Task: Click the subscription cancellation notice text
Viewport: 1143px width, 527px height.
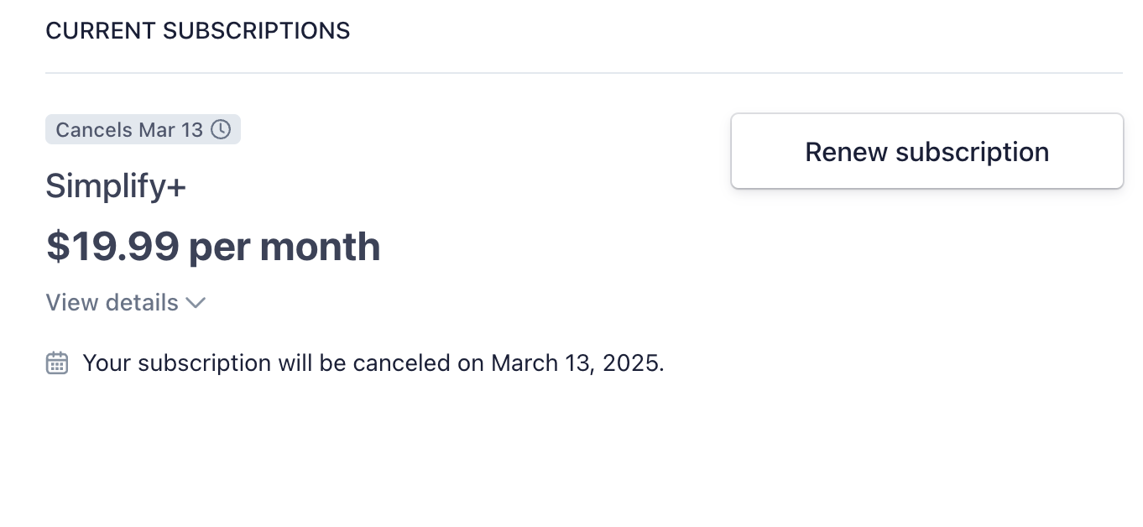Action: click(373, 363)
